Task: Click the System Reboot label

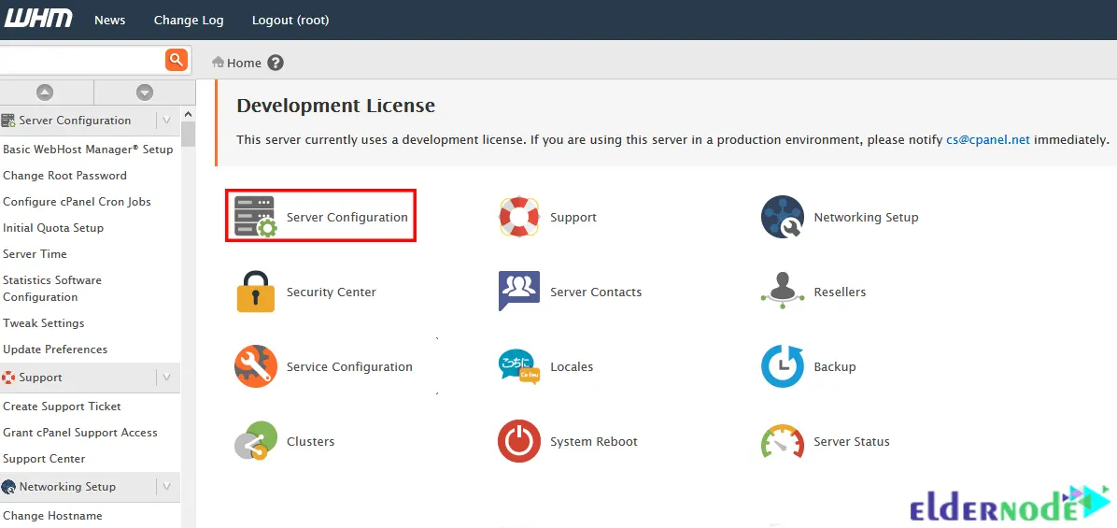Action: (594, 442)
